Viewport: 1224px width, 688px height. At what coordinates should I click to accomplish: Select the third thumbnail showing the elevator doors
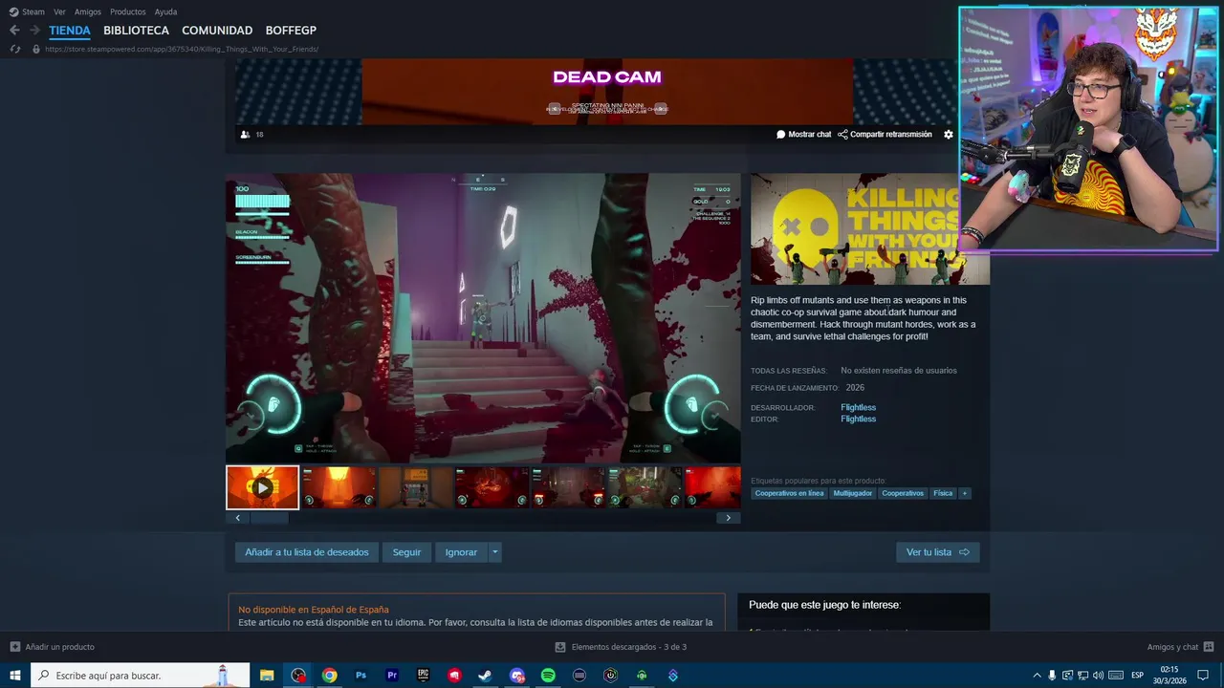pos(415,487)
